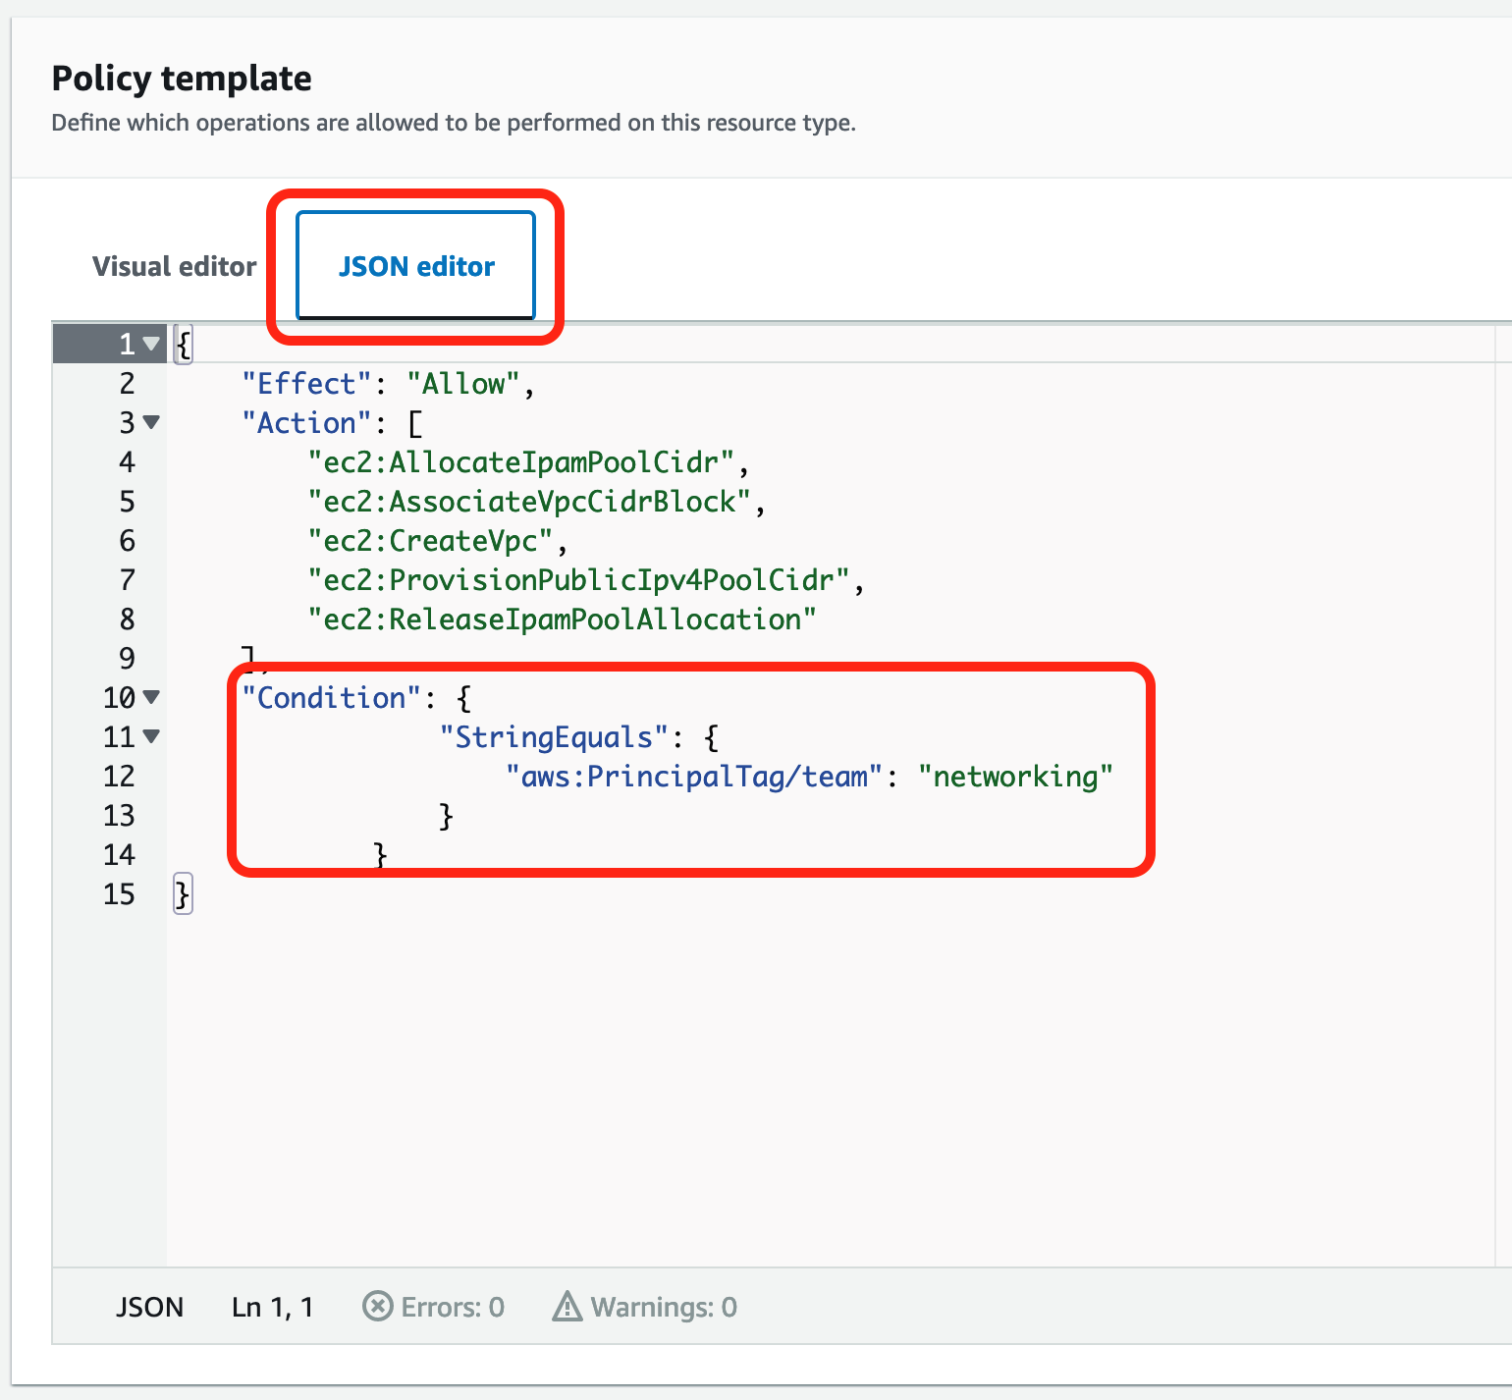Image resolution: width=1512 pixels, height=1400 pixels.
Task: Click the Warnings triangle icon
Action: tap(567, 1307)
